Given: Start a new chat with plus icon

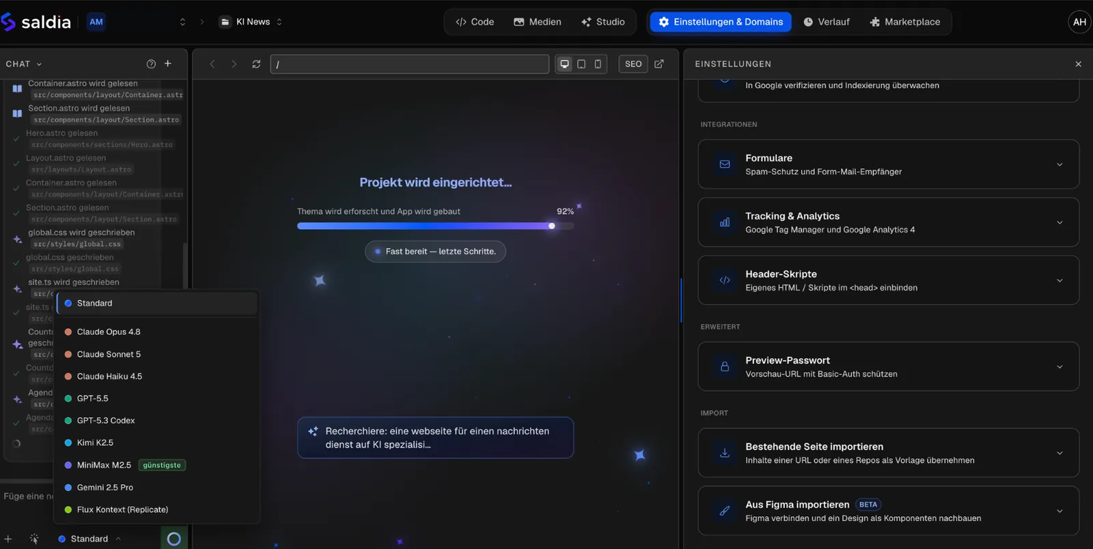Looking at the screenshot, I should (168, 63).
